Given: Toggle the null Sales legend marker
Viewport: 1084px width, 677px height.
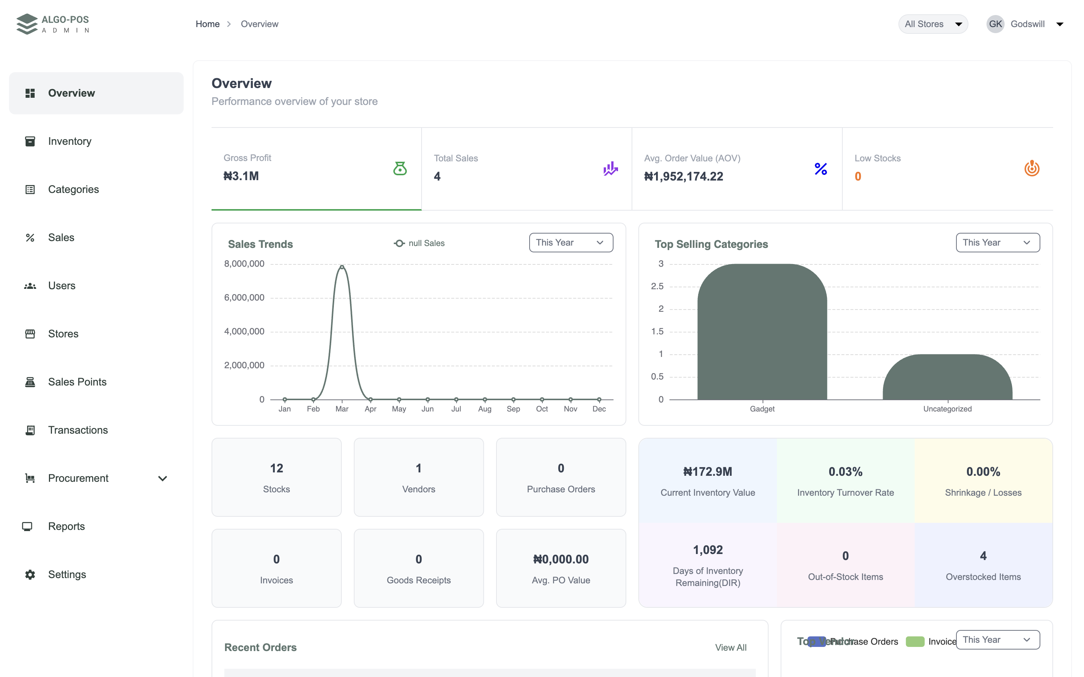Looking at the screenshot, I should tap(399, 243).
